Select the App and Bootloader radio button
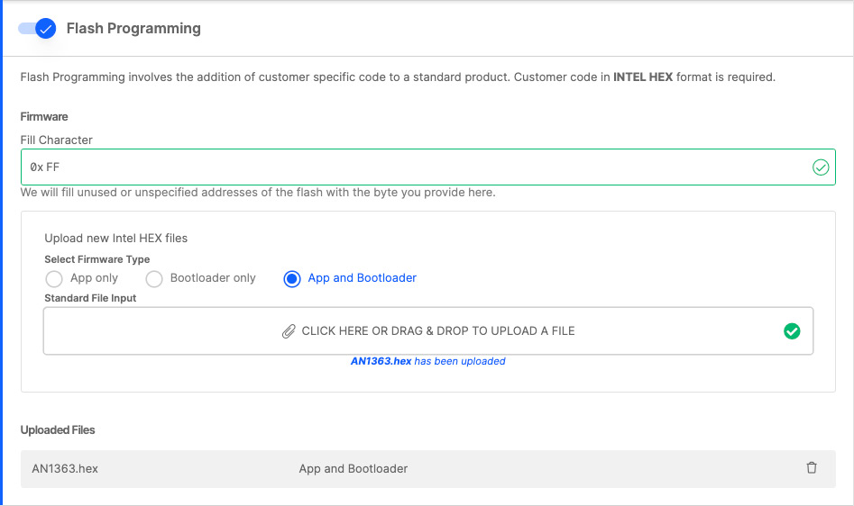854x506 pixels. 292,279
